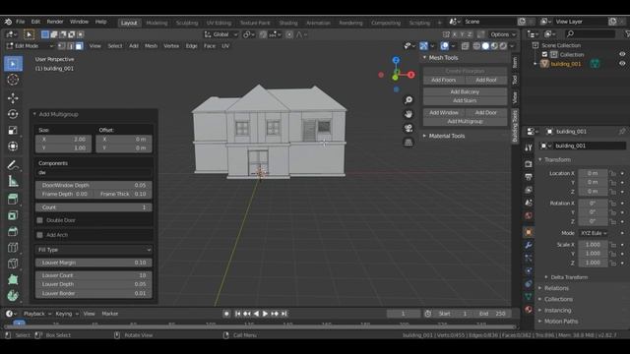This screenshot has height=354, width=630.
Task: Open the Mesh menu in viewport header
Action: click(151, 46)
